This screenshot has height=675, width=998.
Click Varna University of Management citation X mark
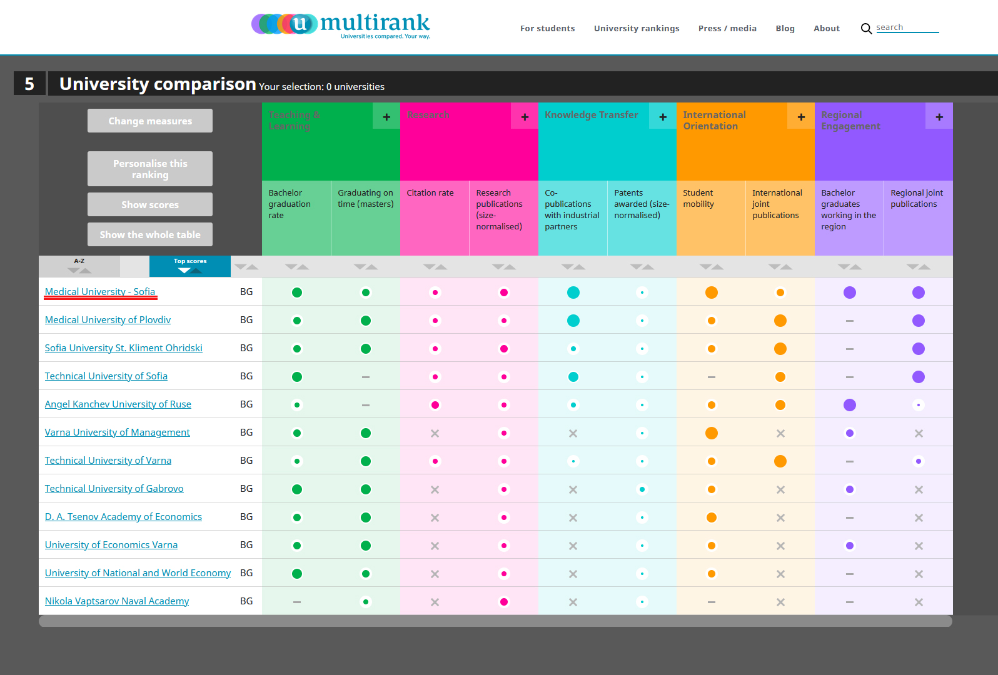(435, 433)
